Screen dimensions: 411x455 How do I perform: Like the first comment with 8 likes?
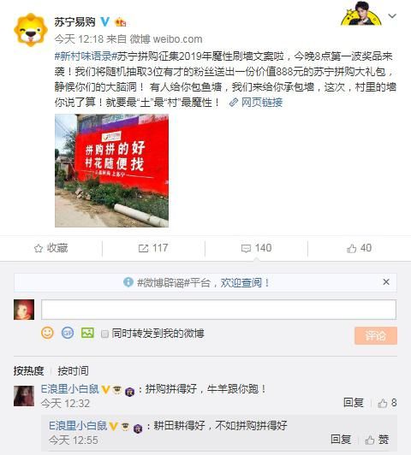[x=383, y=403]
